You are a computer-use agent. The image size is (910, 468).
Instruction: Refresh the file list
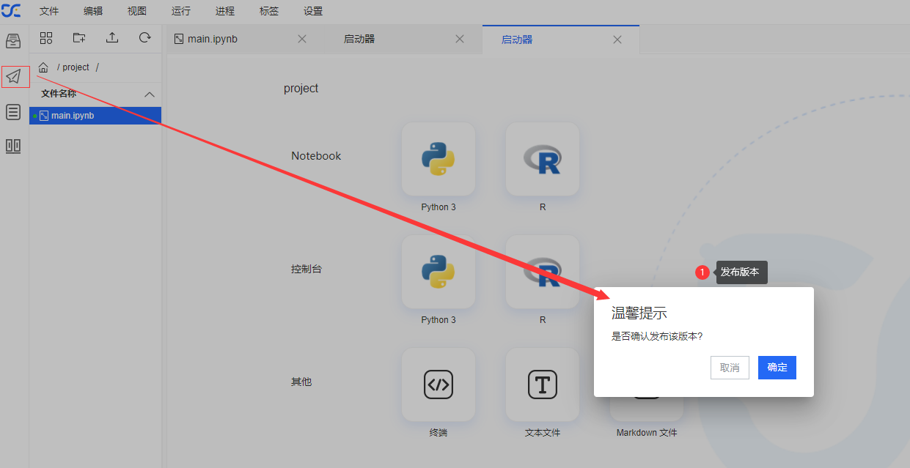coord(144,38)
